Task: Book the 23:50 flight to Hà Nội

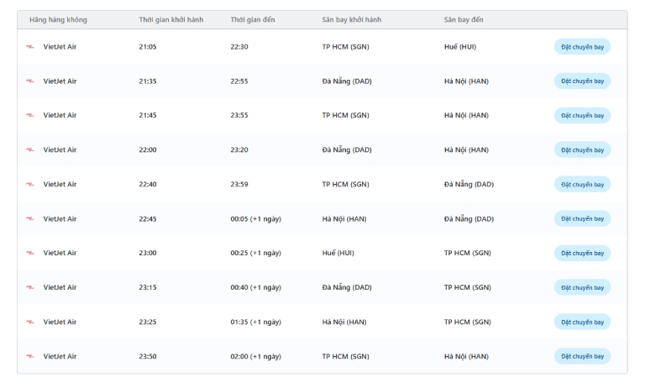Action: [x=582, y=357]
